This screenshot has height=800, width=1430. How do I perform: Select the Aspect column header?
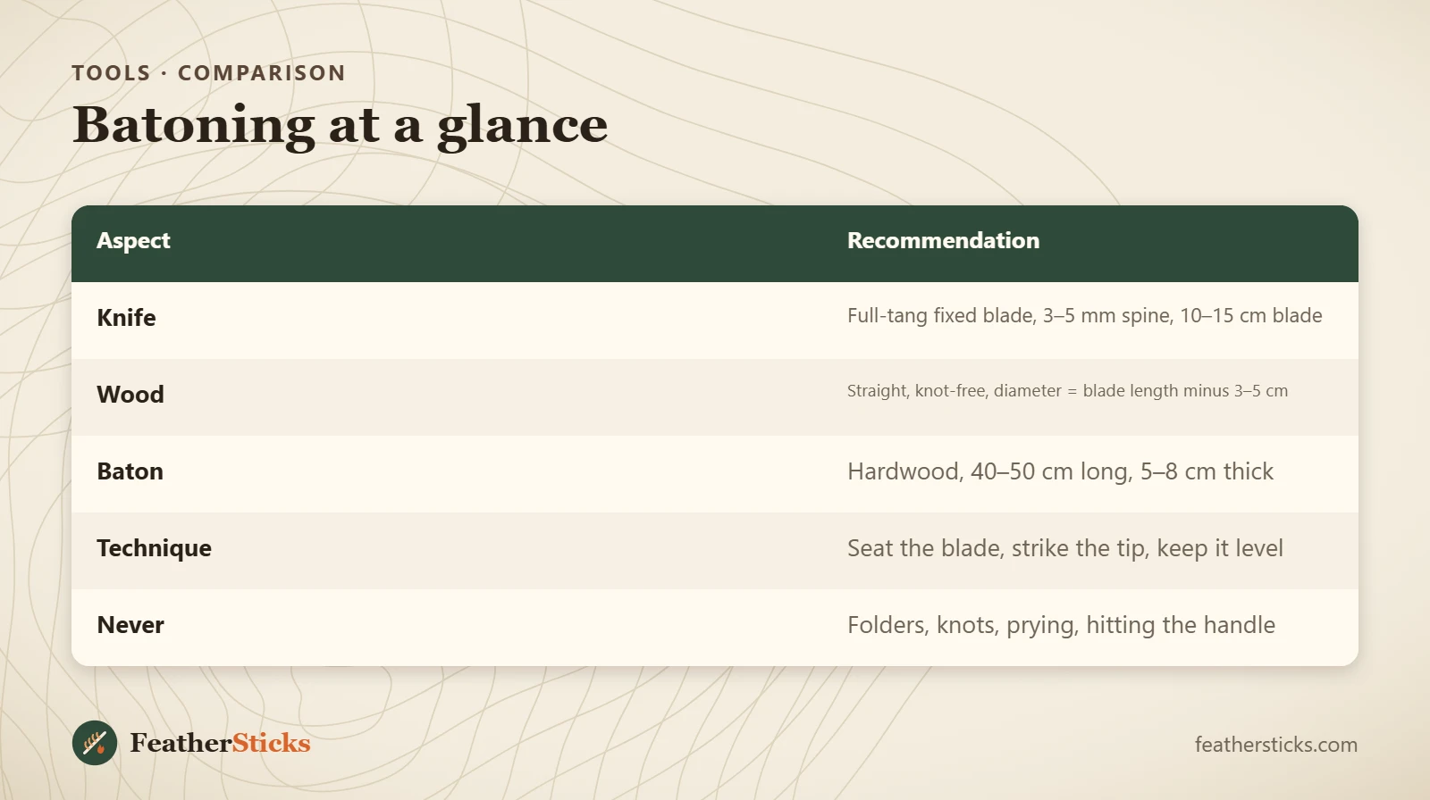133,241
